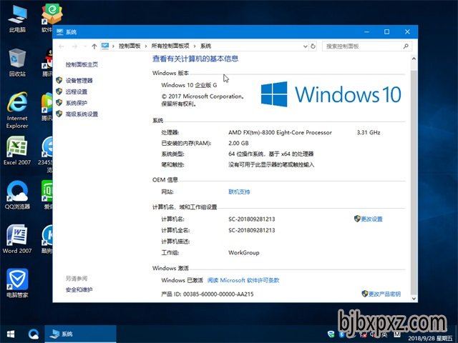458x343 pixels.
Task: Refresh the control panel page
Action: tap(313, 46)
